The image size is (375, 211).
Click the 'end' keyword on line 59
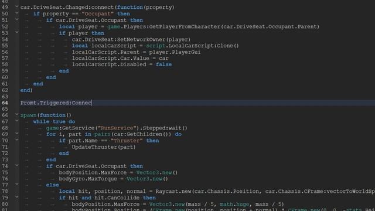point(64,71)
